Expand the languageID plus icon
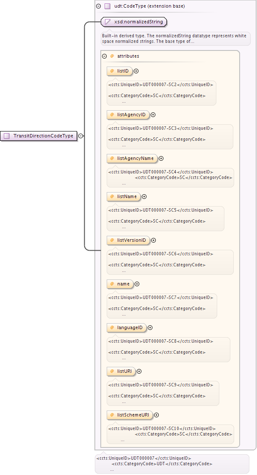This screenshot has width=257, height=475. pyautogui.click(x=150, y=328)
